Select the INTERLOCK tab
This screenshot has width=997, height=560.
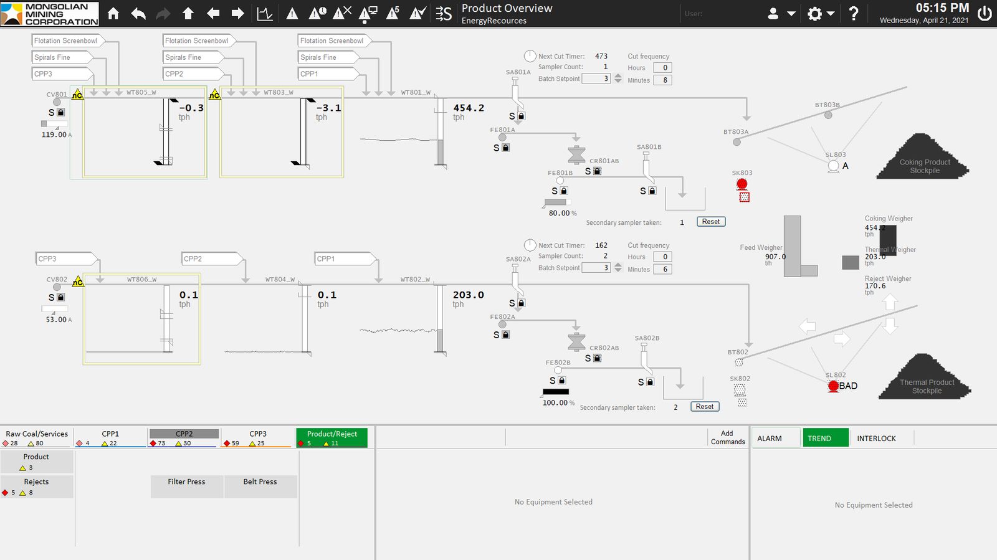tap(876, 438)
